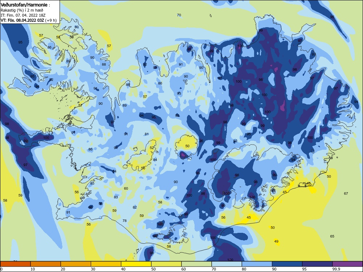The height and width of the screenshot is (272, 363).
Task: Pick the 60–70 light green legend swatch
Action: point(196,264)
